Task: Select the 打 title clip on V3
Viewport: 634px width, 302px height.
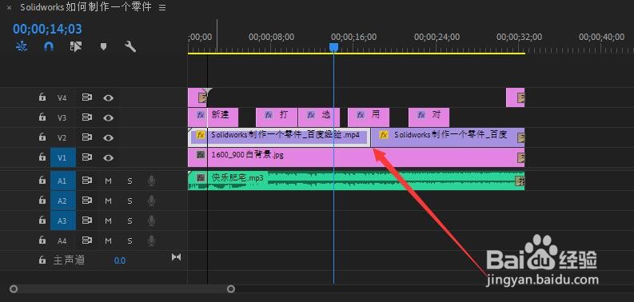Action: point(277,117)
